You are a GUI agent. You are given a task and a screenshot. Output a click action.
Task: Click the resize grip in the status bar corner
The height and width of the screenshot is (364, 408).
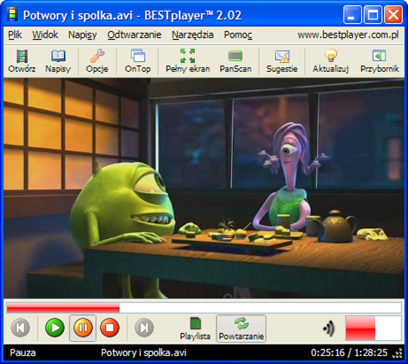click(x=398, y=354)
